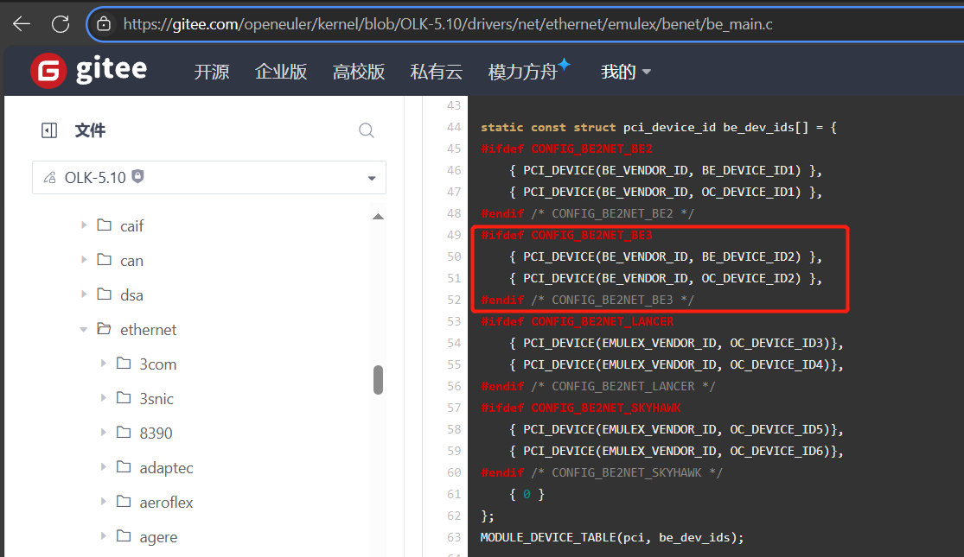Open the 企业版 menu item
This screenshot has width=964, height=557.
click(281, 72)
